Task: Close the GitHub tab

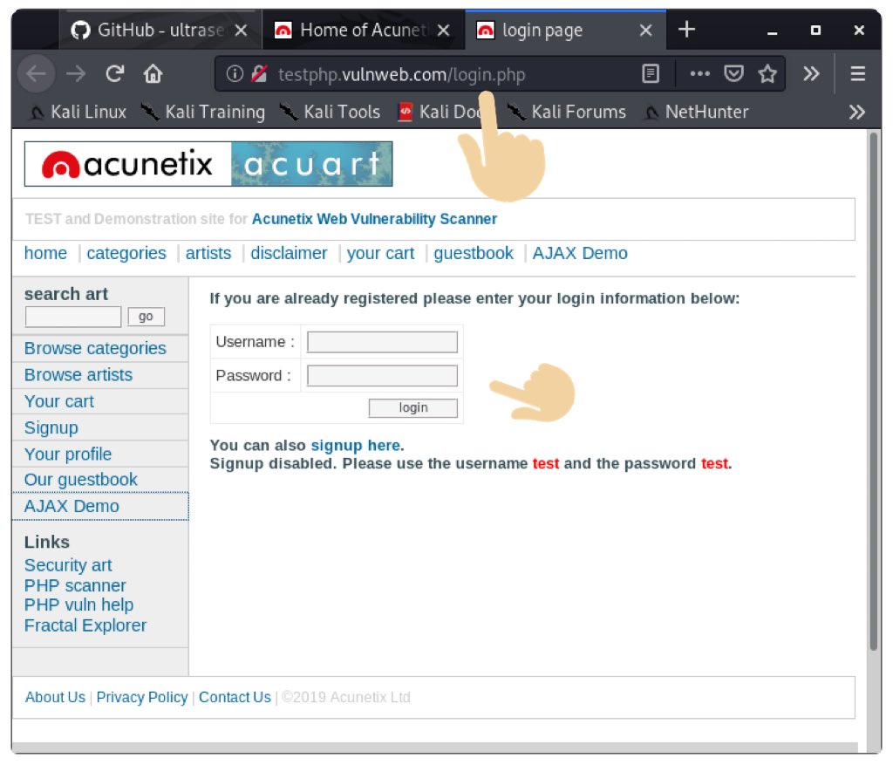Action: click(x=242, y=31)
